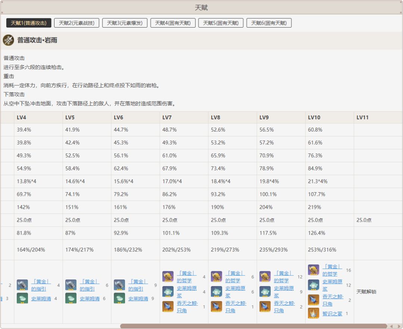Open 史莱姆原浆 link in LV9 column

(284, 292)
